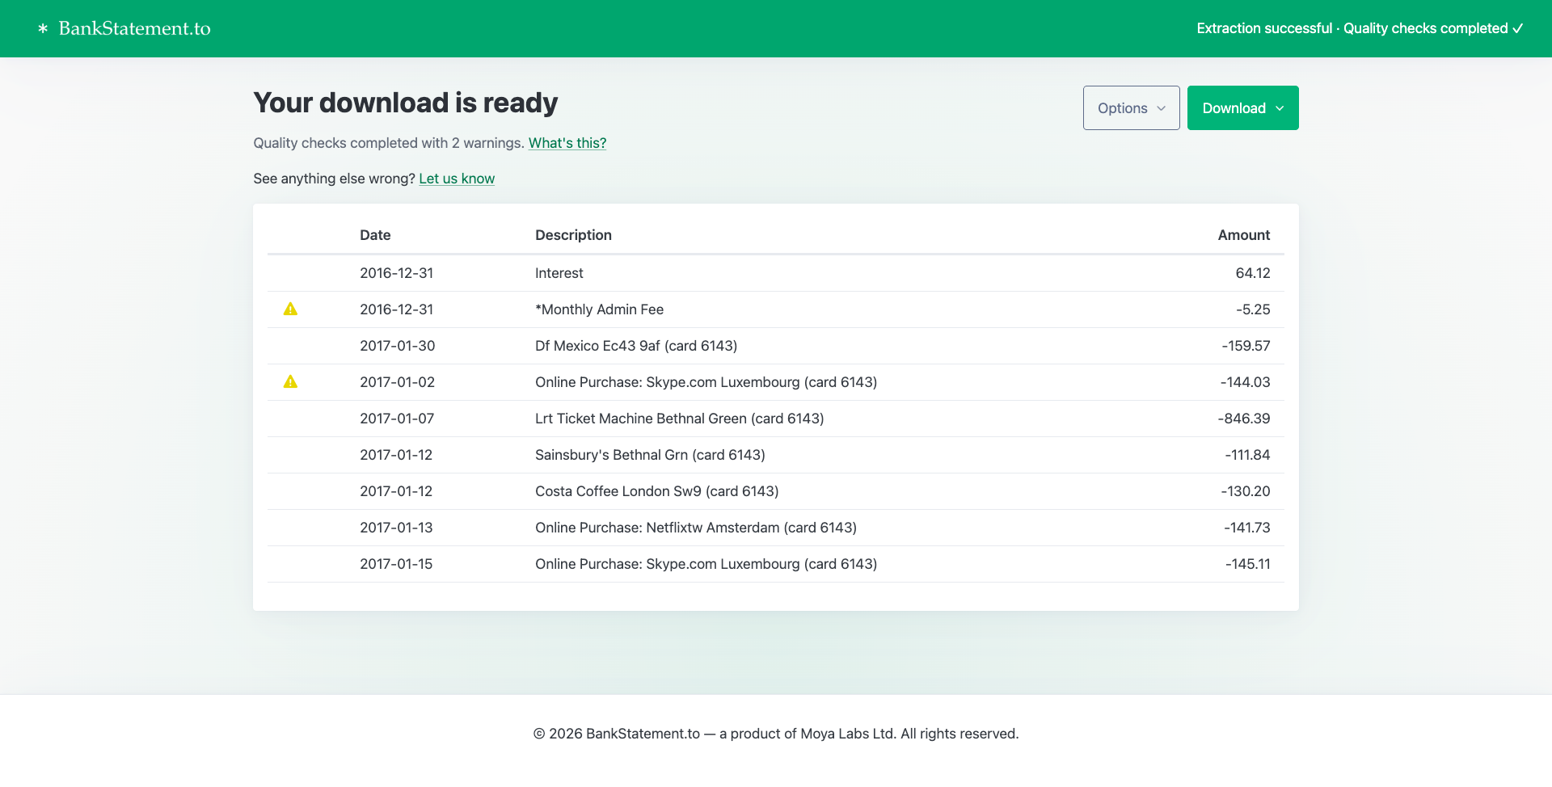Click the warning icon on Monthly Admin Fee row
The image size is (1552, 787).
290,309
